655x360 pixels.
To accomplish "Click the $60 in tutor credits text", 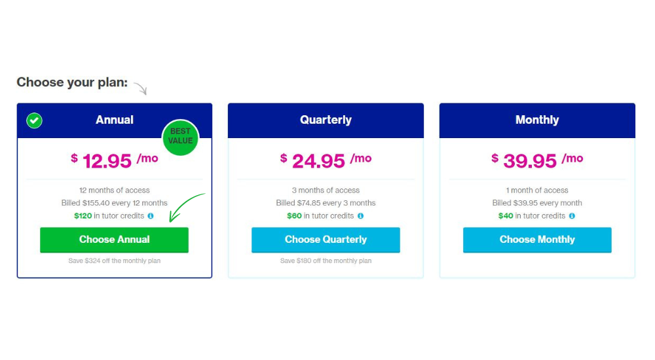I will click(x=320, y=216).
